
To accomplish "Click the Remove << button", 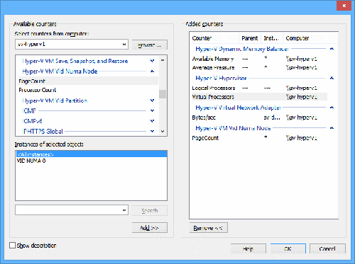I will [209, 228].
